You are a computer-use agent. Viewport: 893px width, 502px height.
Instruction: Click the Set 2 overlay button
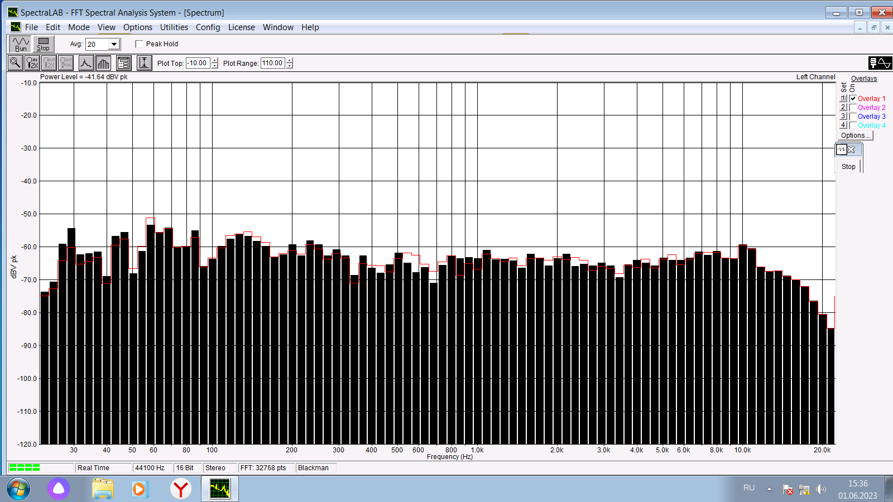[x=843, y=108]
